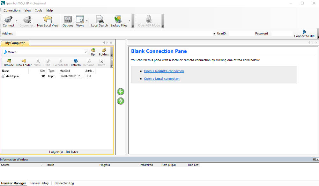Select the desktop.ini file

point(11,76)
